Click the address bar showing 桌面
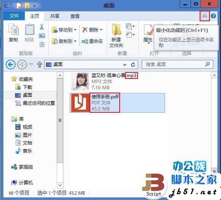 click(x=91, y=65)
